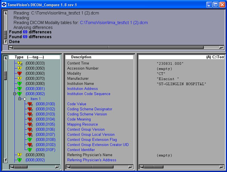
Task: Click the file A panel scroll right arrow
Action: 222,167
